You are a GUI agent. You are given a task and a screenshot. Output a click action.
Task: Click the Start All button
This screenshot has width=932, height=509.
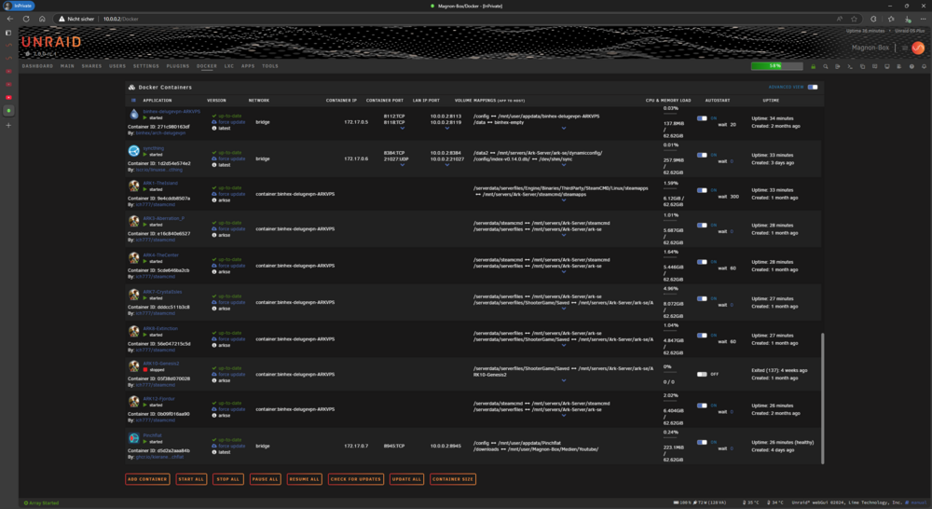click(x=191, y=479)
